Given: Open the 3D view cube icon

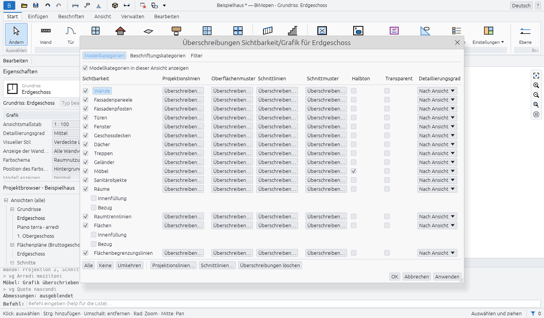Looking at the screenshot, I should (x=115, y=5).
